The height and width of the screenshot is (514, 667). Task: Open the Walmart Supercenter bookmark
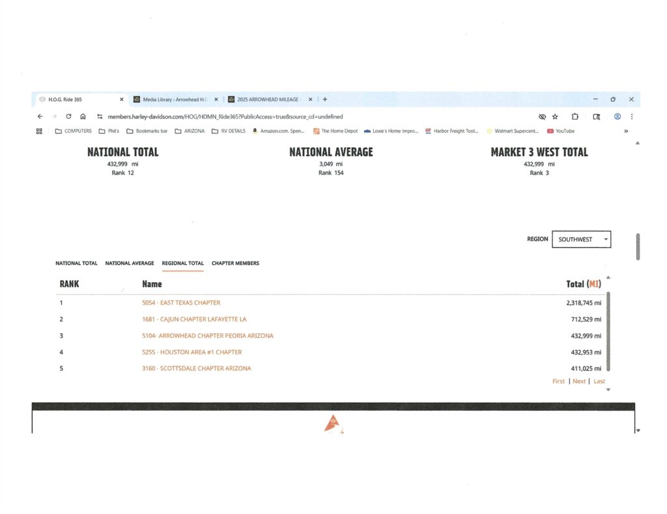tap(513, 131)
